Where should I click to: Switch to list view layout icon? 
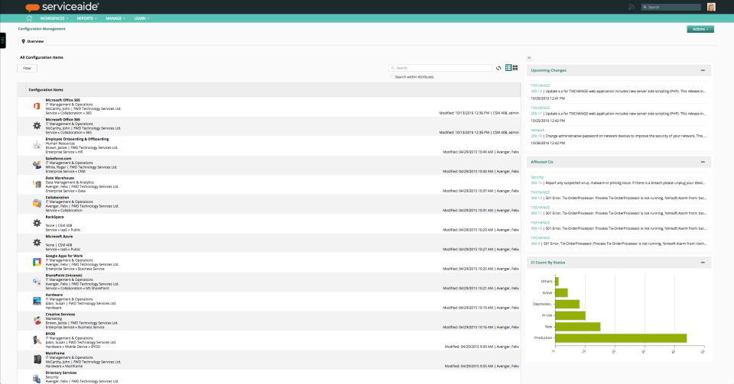[508, 68]
